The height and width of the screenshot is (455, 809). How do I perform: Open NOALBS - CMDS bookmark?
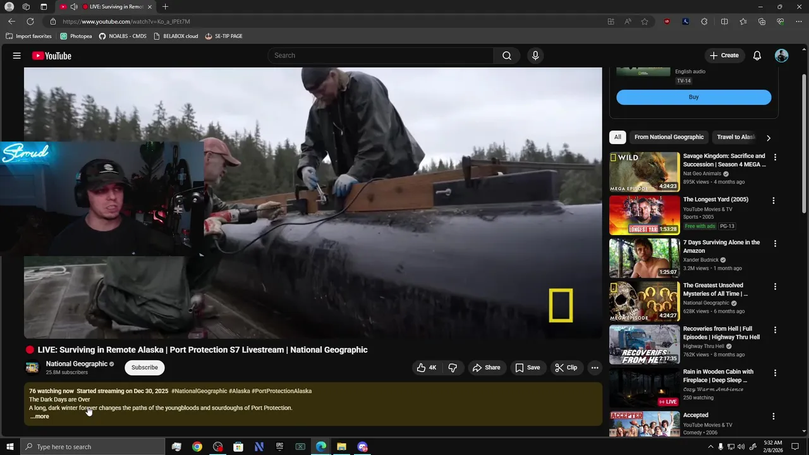[123, 36]
